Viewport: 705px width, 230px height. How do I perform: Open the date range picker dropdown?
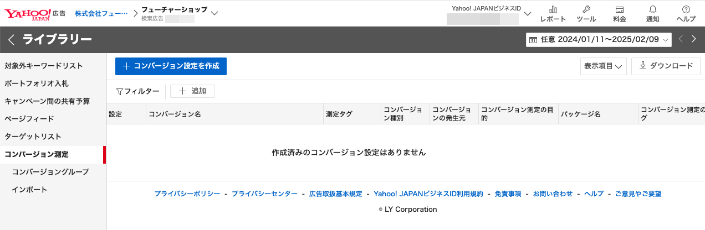coord(599,39)
